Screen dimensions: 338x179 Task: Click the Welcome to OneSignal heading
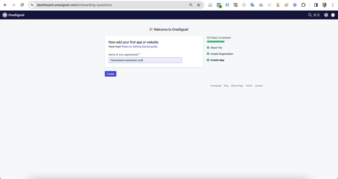[169, 29]
